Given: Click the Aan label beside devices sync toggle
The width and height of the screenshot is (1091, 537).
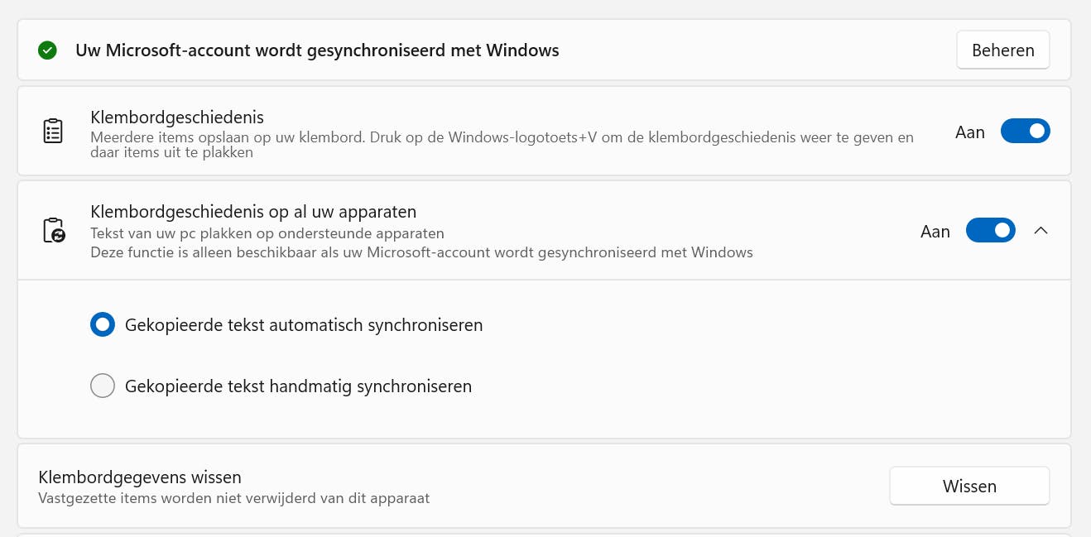Looking at the screenshot, I should pyautogui.click(x=935, y=232).
